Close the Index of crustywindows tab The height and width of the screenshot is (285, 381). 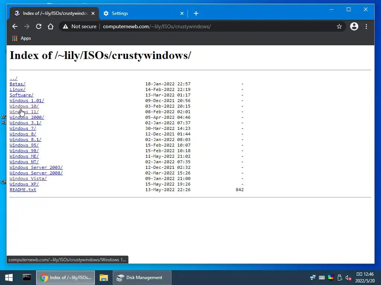tap(93, 13)
